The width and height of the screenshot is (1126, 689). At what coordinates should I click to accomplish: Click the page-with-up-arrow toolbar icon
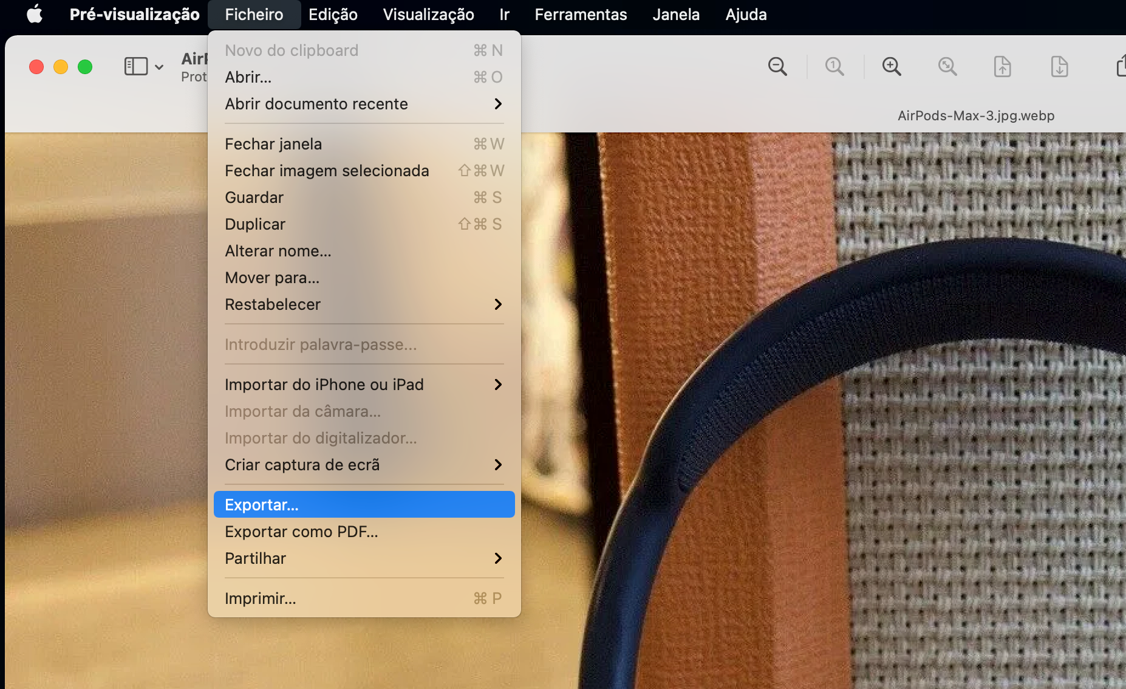pyautogui.click(x=1002, y=66)
